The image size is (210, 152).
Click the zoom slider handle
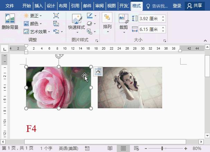tap(162, 149)
